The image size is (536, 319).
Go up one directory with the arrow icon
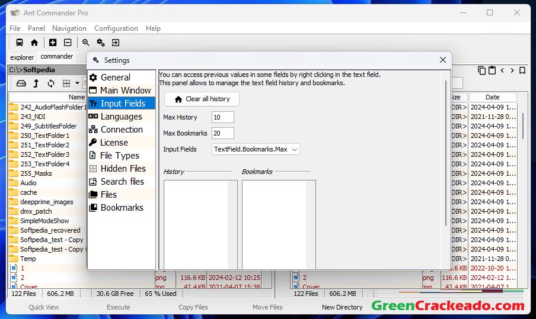[x=36, y=83]
